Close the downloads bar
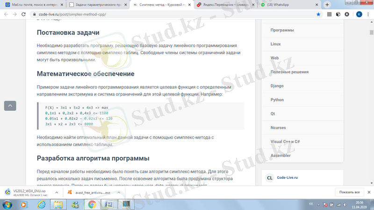374x210 pixels. (x=367, y=192)
